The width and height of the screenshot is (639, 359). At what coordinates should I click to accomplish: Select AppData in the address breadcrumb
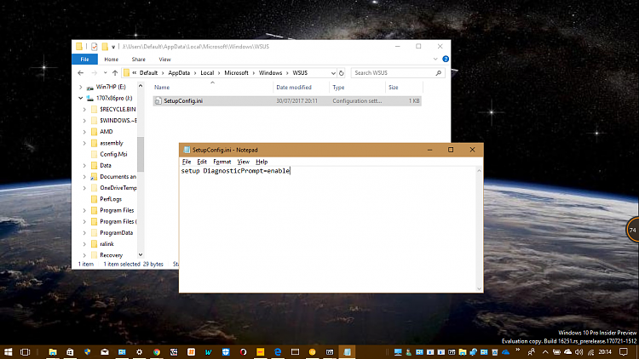(179, 73)
